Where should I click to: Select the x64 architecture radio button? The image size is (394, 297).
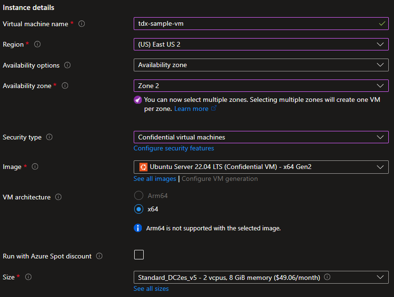coord(139,209)
